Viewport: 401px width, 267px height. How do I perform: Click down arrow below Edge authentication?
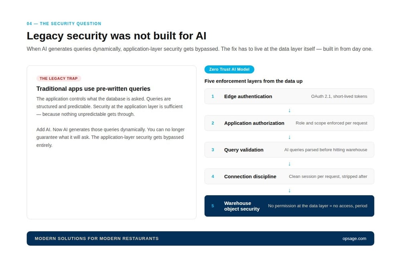(289, 111)
